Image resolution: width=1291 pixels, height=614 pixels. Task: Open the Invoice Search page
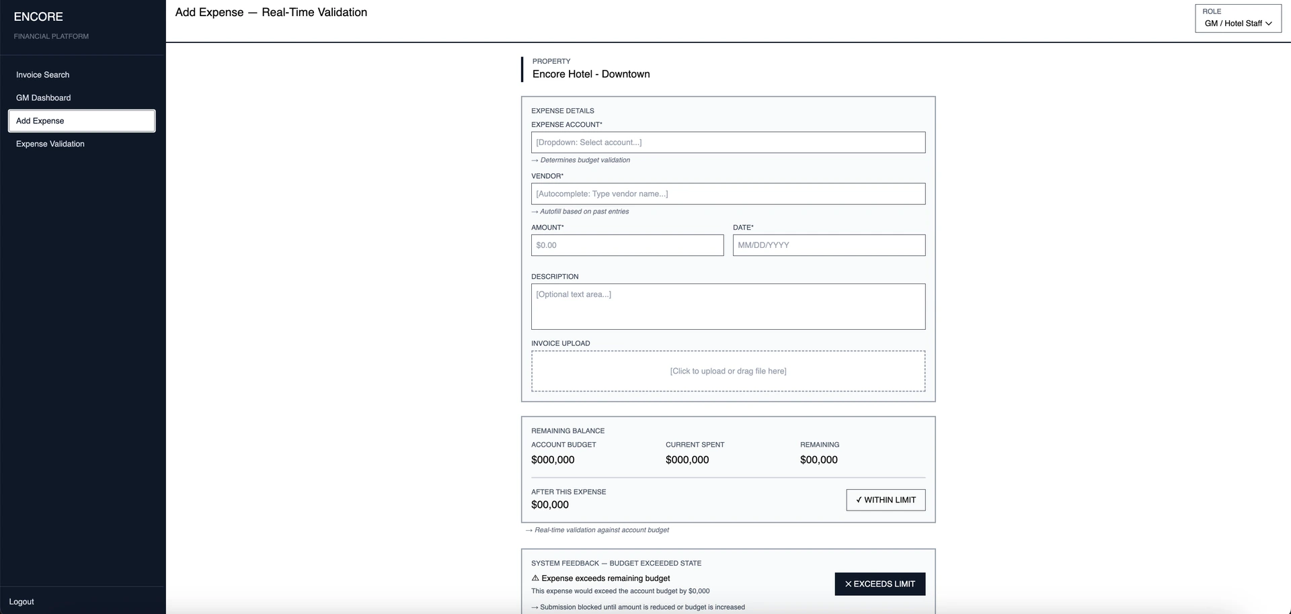tap(43, 75)
